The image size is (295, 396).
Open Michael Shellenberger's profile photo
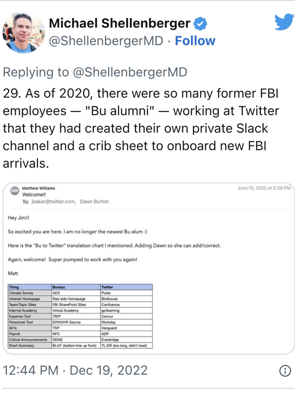click(x=23, y=32)
